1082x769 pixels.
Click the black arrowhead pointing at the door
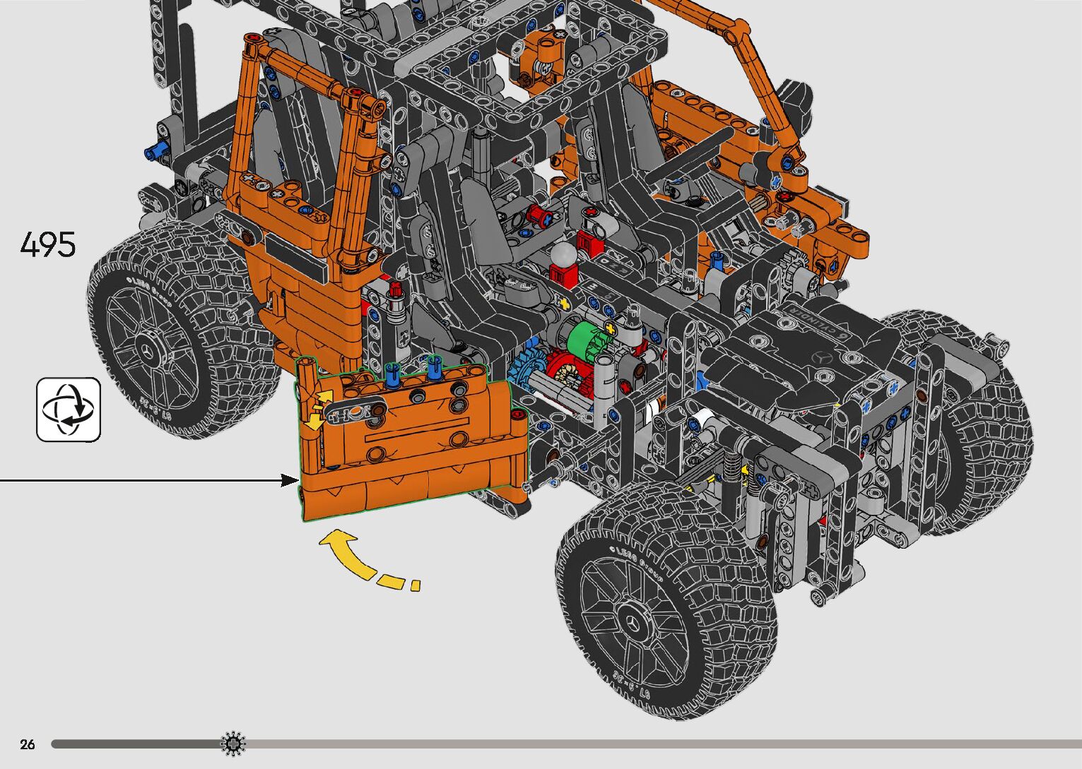tap(290, 480)
